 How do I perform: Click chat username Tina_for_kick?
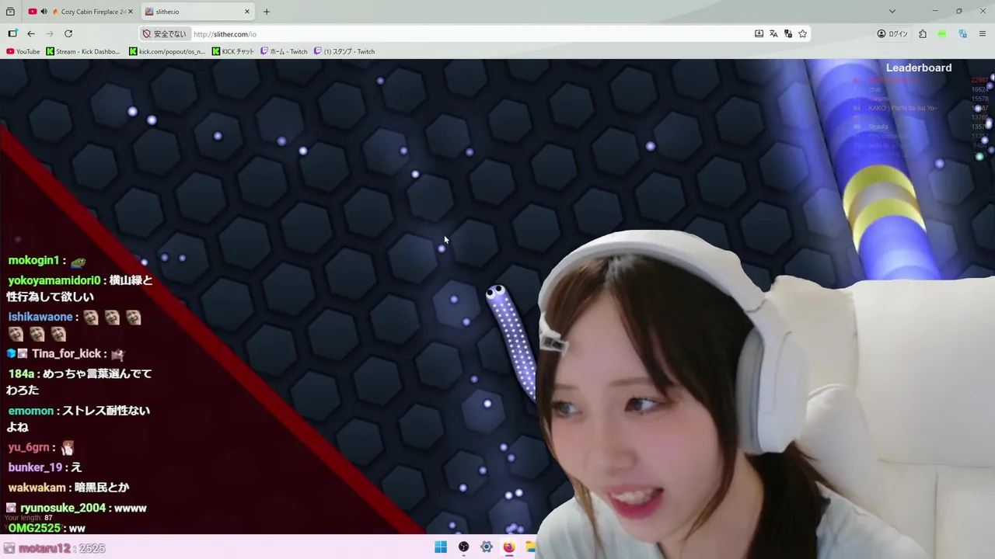pos(67,354)
